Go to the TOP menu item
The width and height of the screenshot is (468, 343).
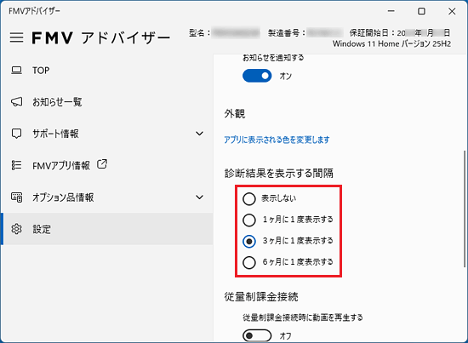pos(106,71)
